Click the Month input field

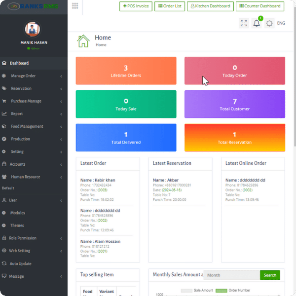[x=231, y=275]
